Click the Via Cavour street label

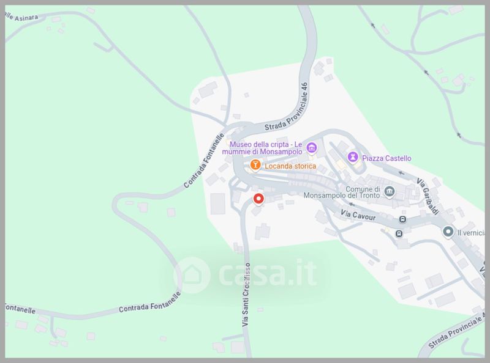(358, 215)
